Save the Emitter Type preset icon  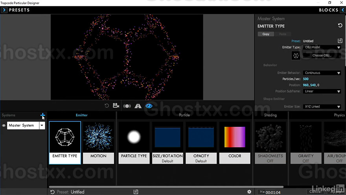click(340, 41)
